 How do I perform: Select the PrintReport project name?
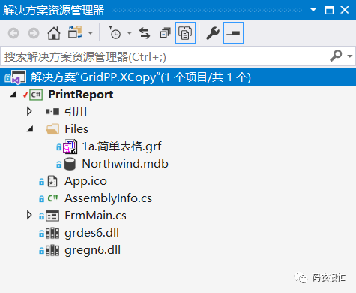click(81, 95)
